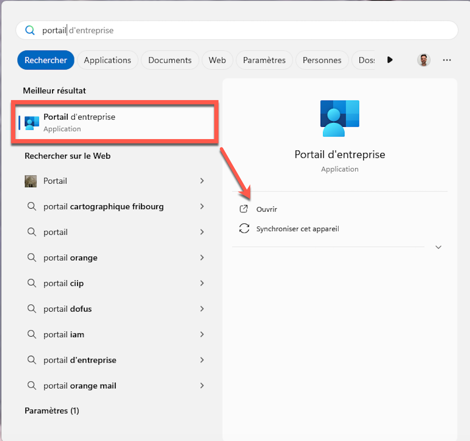Switch to the Applications filter tab
This screenshot has width=470, height=441.
107,60
